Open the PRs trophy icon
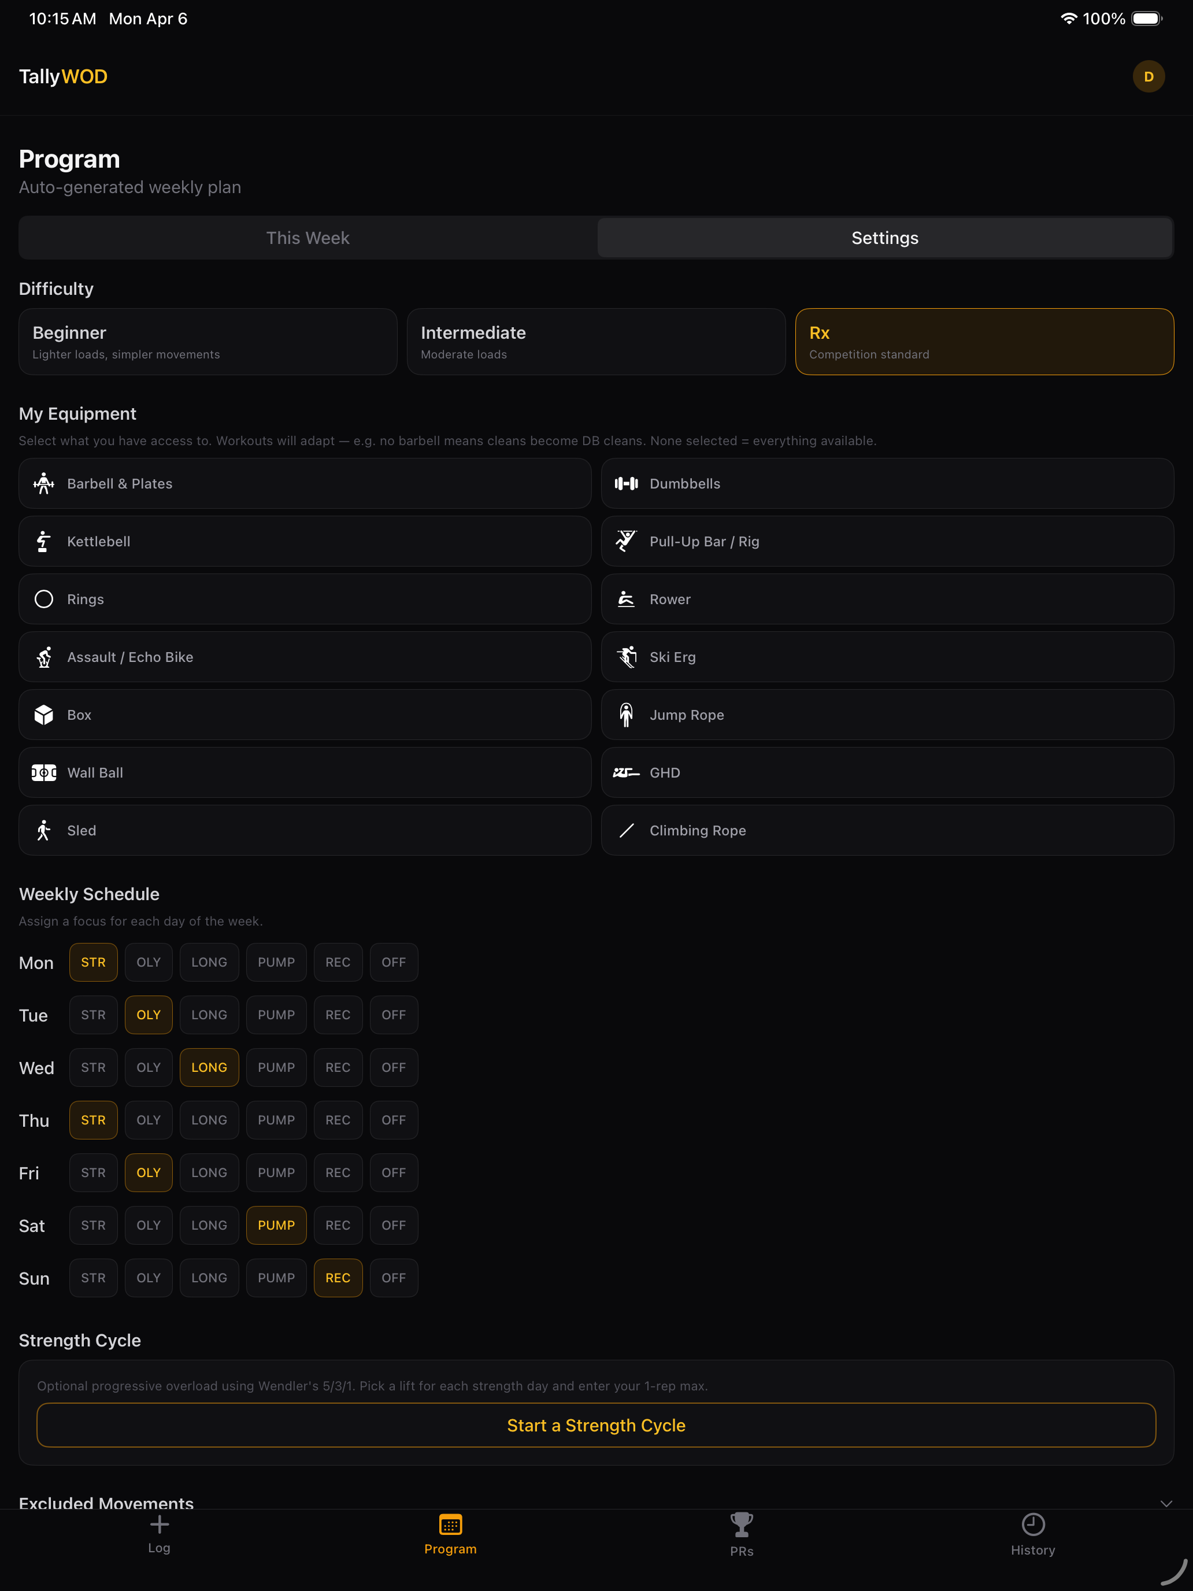The image size is (1193, 1591). point(742,1524)
